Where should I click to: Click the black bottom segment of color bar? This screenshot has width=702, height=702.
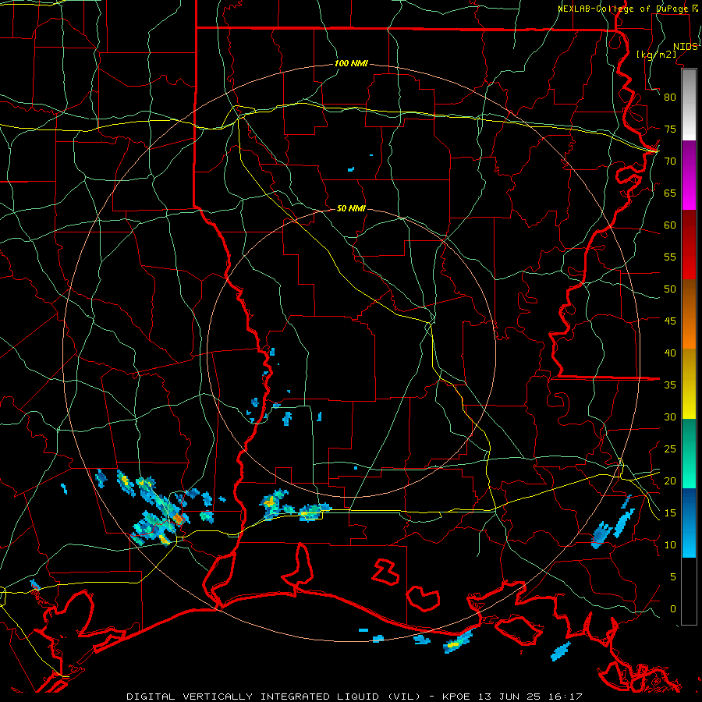pyautogui.click(x=689, y=591)
